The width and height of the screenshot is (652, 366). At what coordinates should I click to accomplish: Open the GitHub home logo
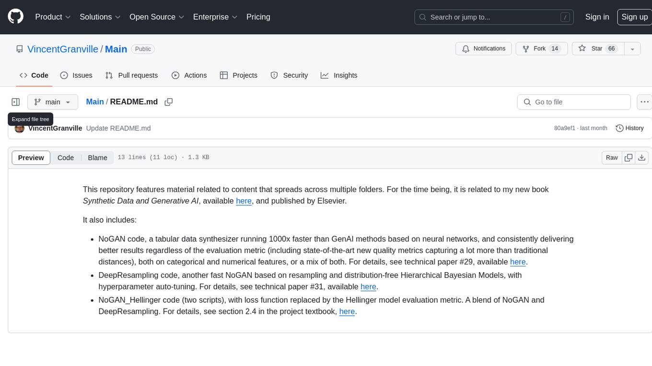click(15, 17)
